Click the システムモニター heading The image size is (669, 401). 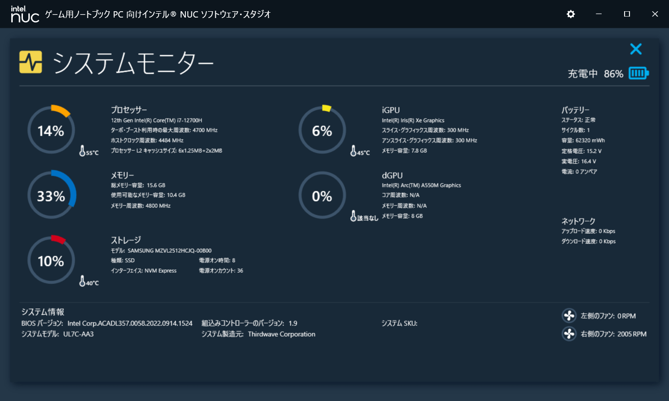point(133,62)
